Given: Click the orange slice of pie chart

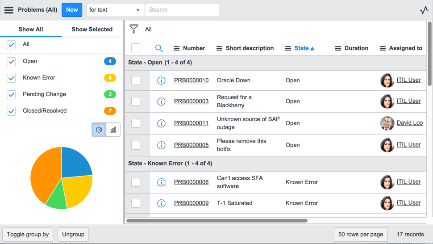Looking at the screenshot, I should [x=42, y=174].
